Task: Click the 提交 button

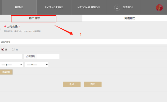Action: (93, 84)
